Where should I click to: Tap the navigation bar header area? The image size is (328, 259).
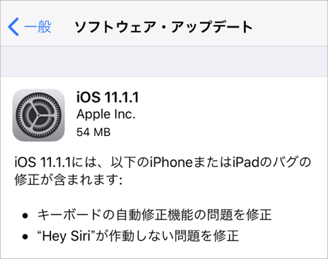(x=164, y=23)
